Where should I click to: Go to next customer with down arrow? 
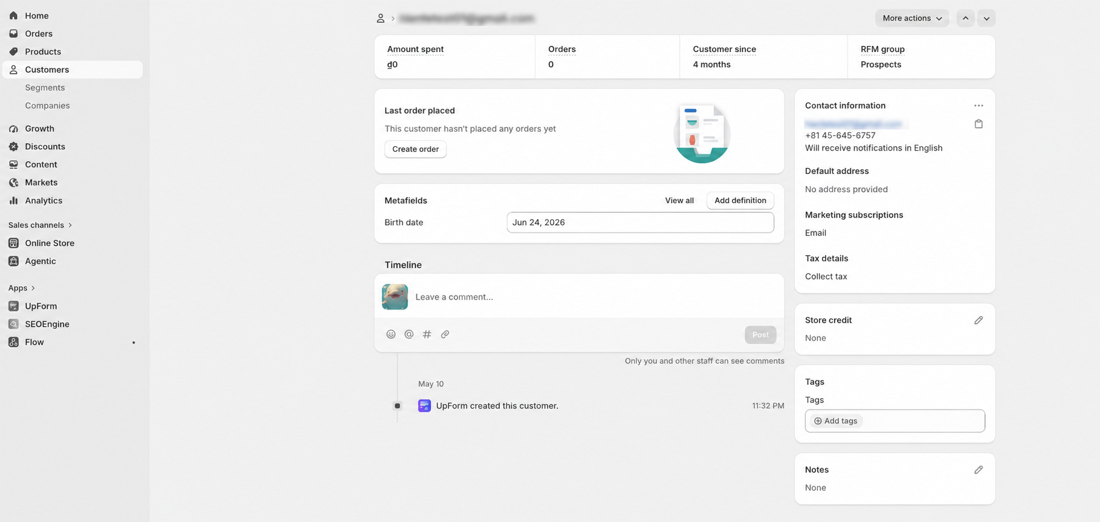pos(986,18)
